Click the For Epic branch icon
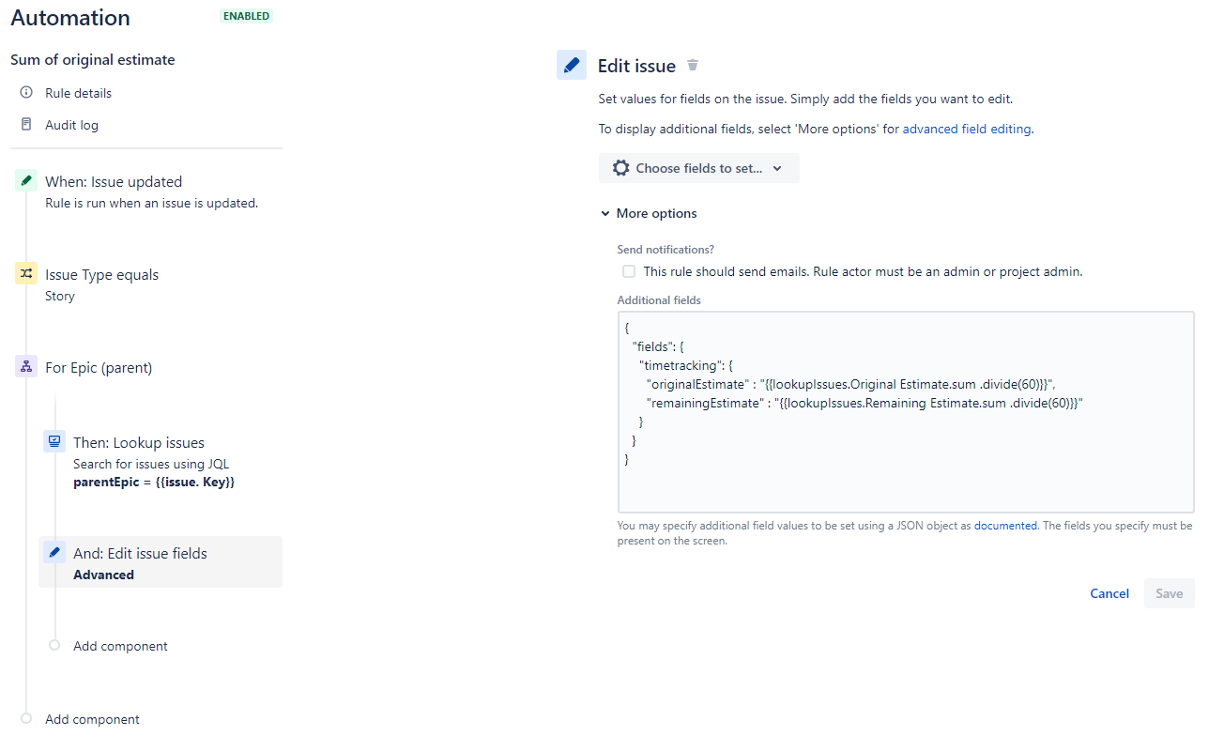 coord(25,366)
